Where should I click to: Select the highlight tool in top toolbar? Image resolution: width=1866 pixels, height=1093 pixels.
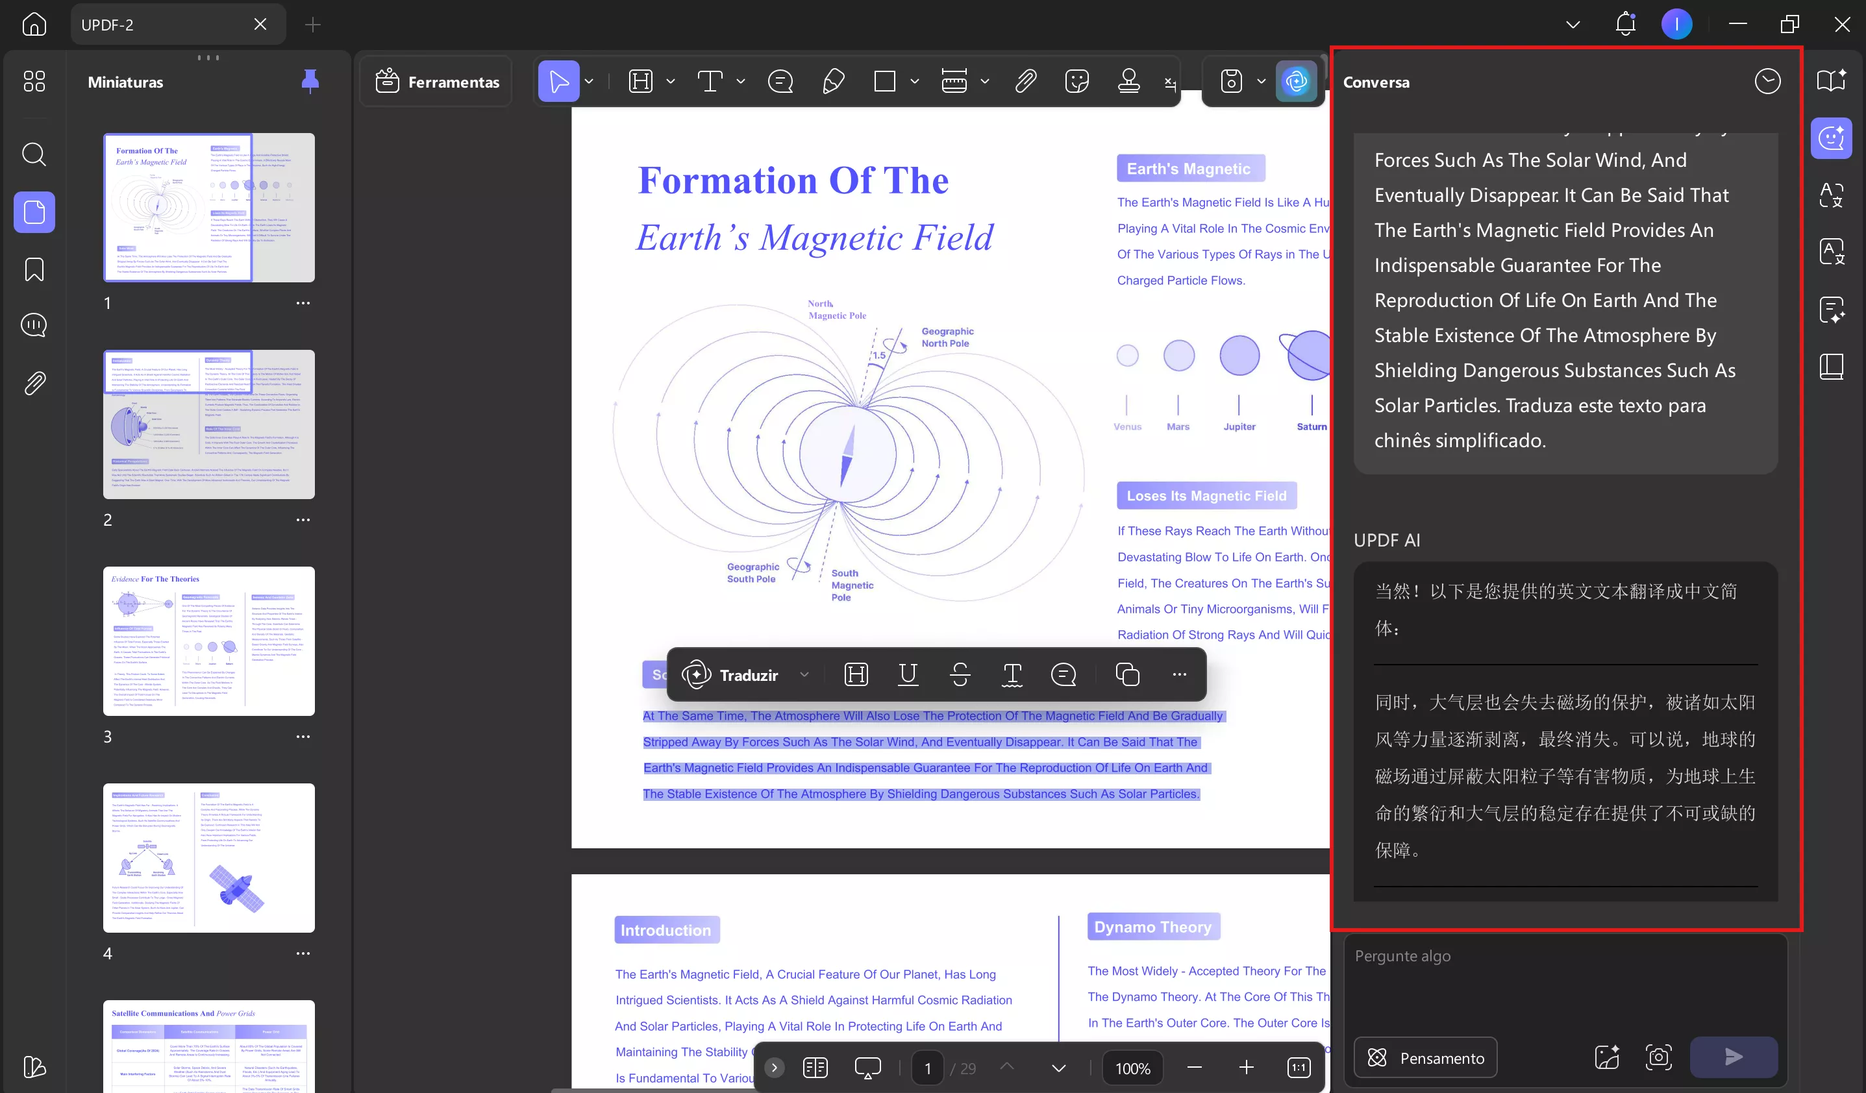[x=641, y=81]
